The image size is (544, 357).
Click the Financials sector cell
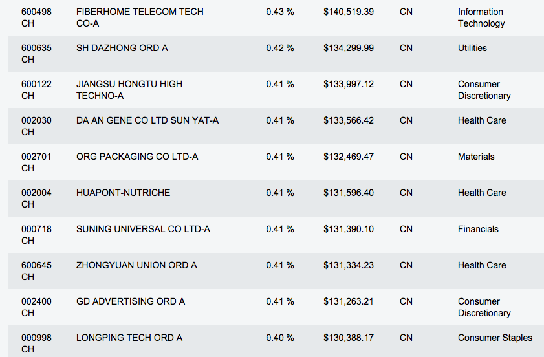478,229
